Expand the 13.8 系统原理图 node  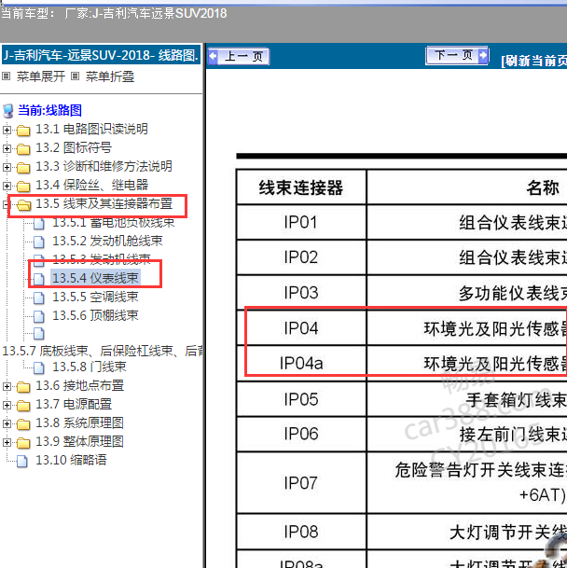[x=7, y=423]
